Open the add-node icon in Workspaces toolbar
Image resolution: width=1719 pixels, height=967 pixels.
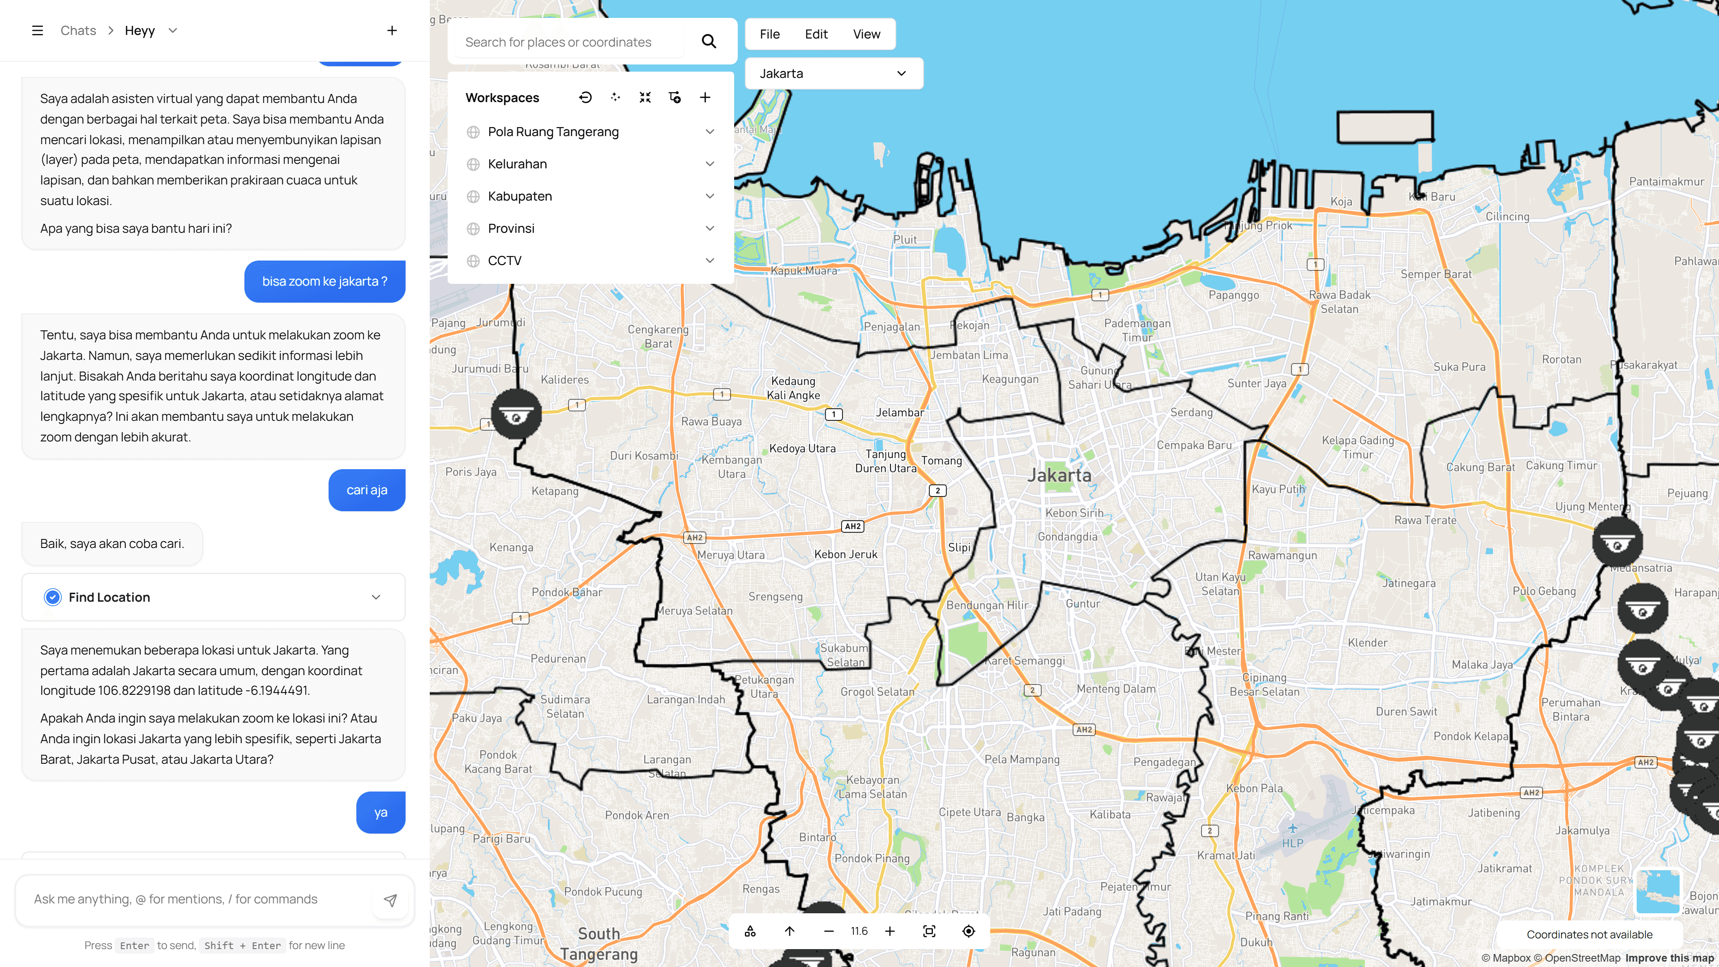(675, 97)
